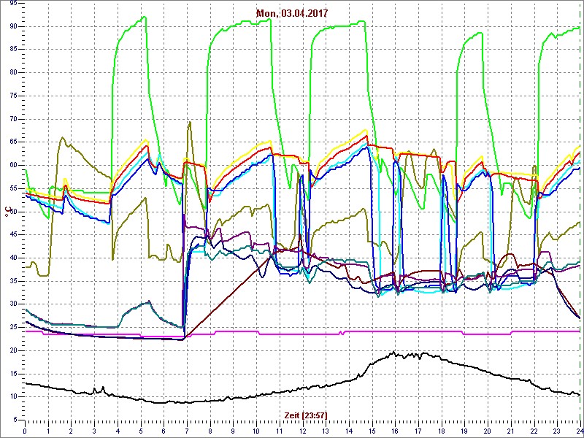Screen dimensions: 584x438
Task: Click hour 18 on the time axis
Action: click(442, 431)
